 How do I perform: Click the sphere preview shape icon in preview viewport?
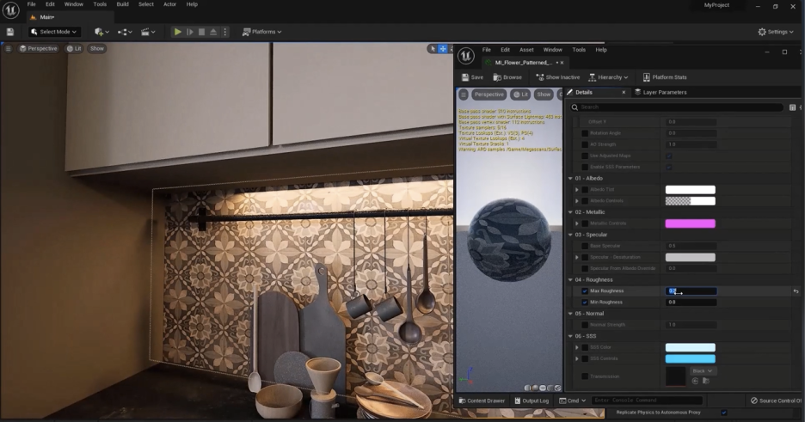click(x=535, y=388)
